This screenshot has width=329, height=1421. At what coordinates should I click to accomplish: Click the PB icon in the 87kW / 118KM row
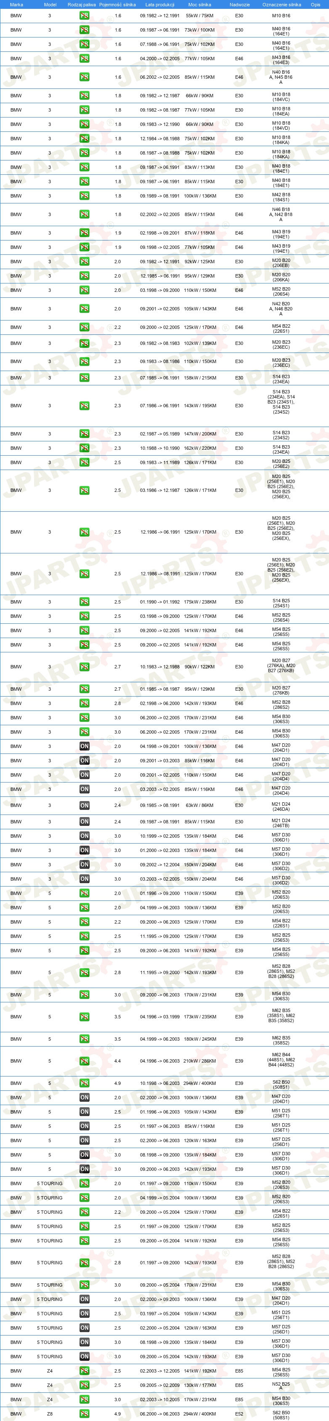point(84,233)
